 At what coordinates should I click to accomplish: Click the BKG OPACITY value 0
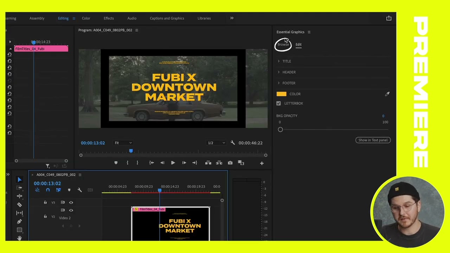[x=383, y=116]
